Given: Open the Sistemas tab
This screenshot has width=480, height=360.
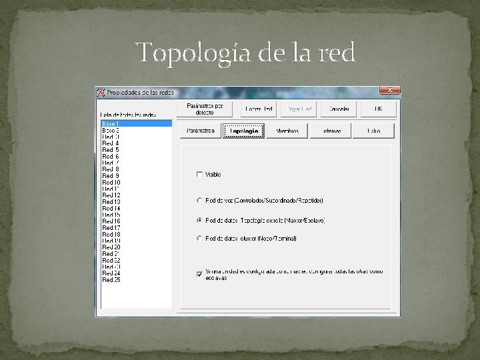Looking at the screenshot, I should (x=331, y=131).
